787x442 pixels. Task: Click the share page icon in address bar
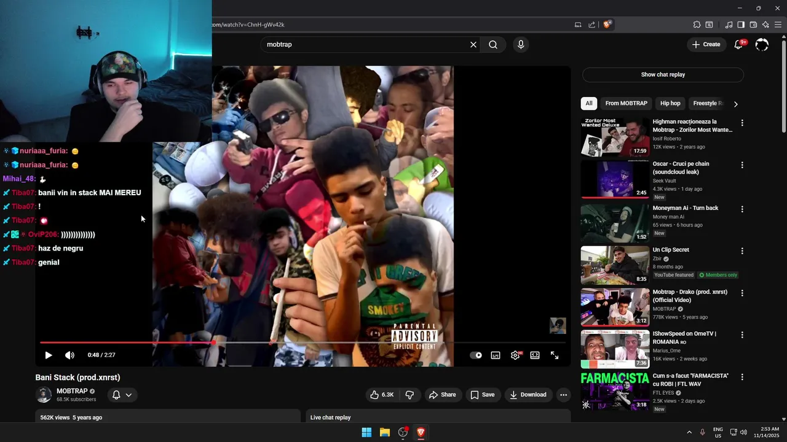coord(591,25)
